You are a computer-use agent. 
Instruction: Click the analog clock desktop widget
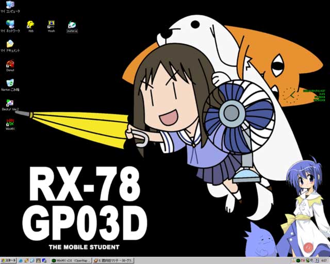(289, 94)
